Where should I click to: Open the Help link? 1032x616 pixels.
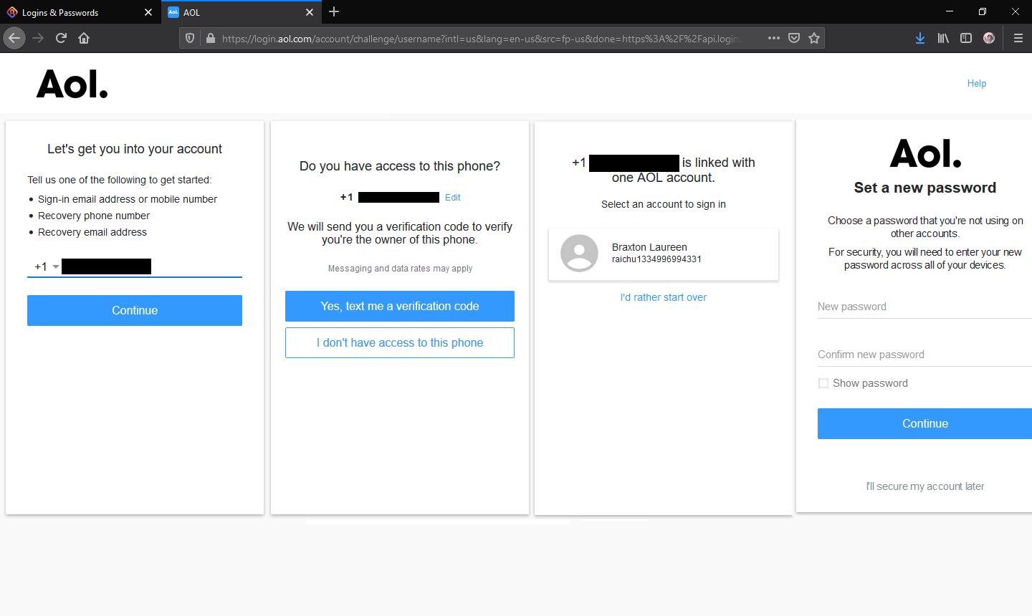pos(977,83)
